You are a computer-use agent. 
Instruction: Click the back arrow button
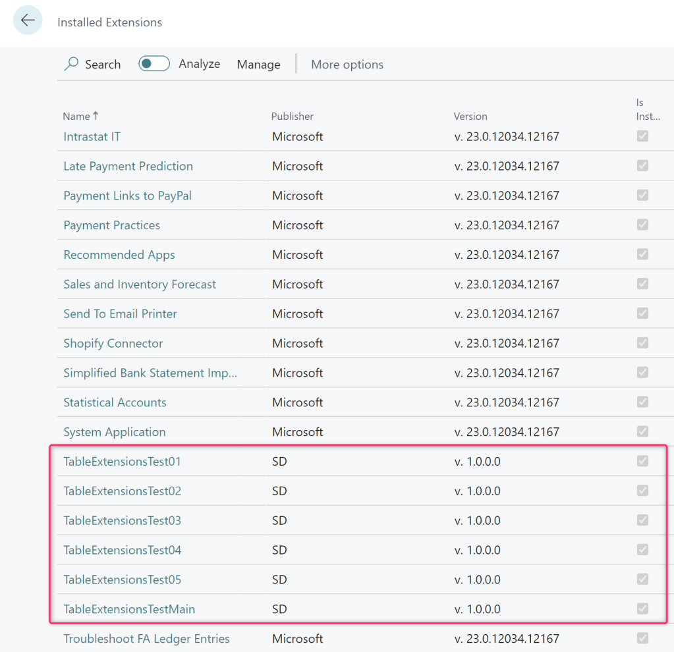[x=28, y=21]
